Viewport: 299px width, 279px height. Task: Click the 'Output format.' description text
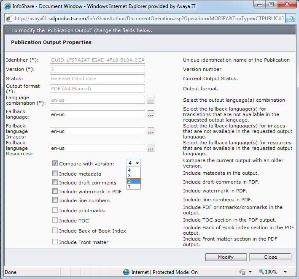[x=201, y=89]
